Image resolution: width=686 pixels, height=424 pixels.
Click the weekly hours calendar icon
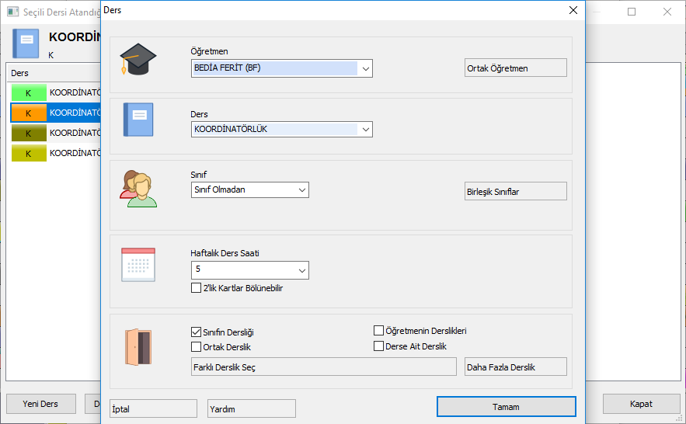(138, 264)
